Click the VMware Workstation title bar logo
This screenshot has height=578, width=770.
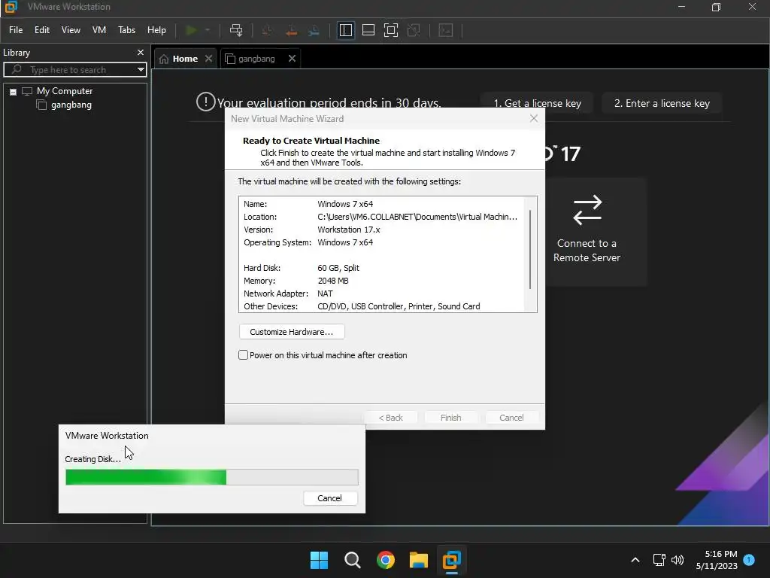(x=11, y=7)
